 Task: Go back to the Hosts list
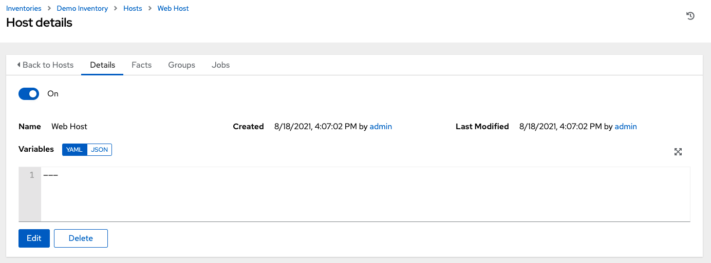click(45, 65)
